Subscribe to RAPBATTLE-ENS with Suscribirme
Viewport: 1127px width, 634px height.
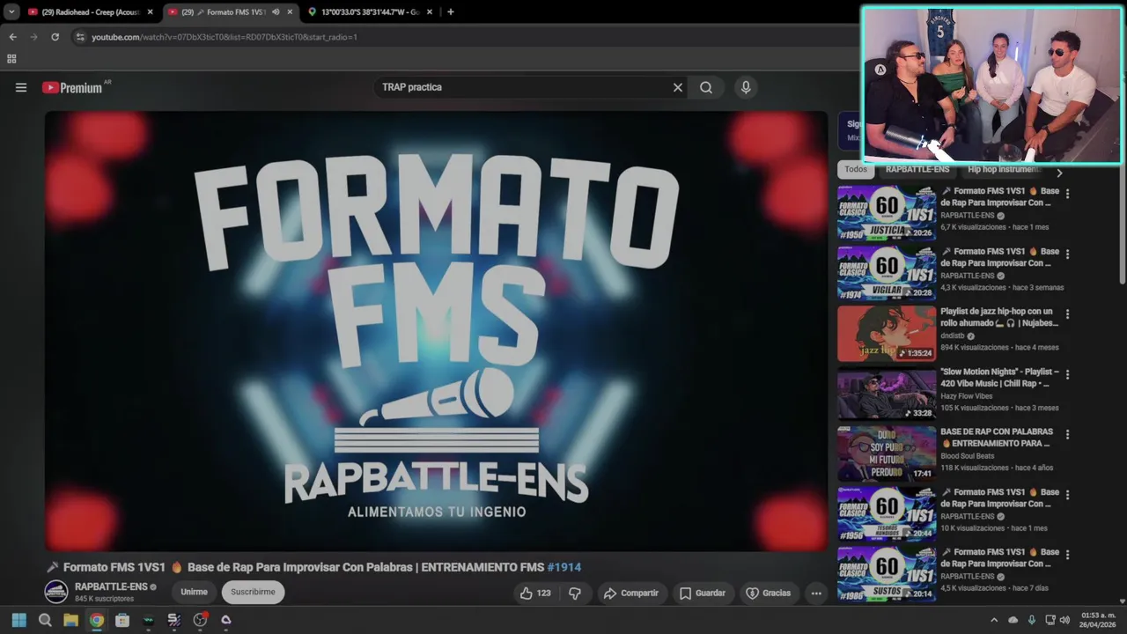tap(253, 592)
